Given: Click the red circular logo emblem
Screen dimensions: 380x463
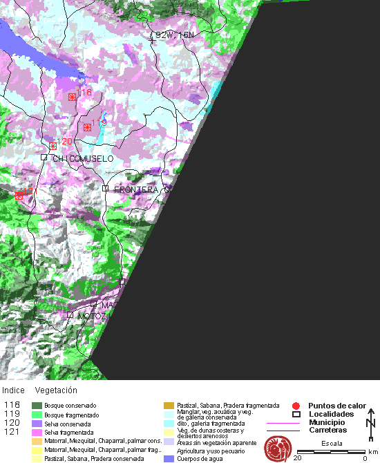Looking at the screenshot, I should pyautogui.click(x=278, y=448).
